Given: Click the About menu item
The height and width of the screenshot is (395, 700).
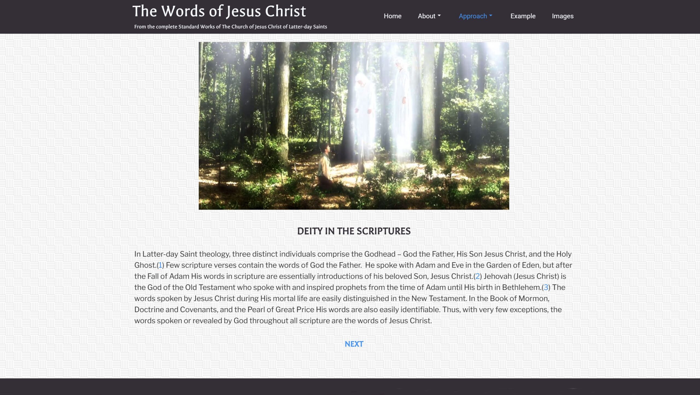Looking at the screenshot, I should click(426, 16).
